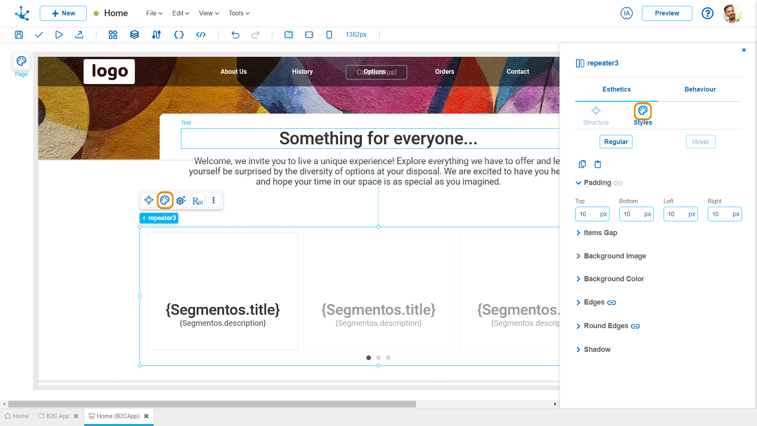Toggle Regular state styling button

tap(616, 142)
